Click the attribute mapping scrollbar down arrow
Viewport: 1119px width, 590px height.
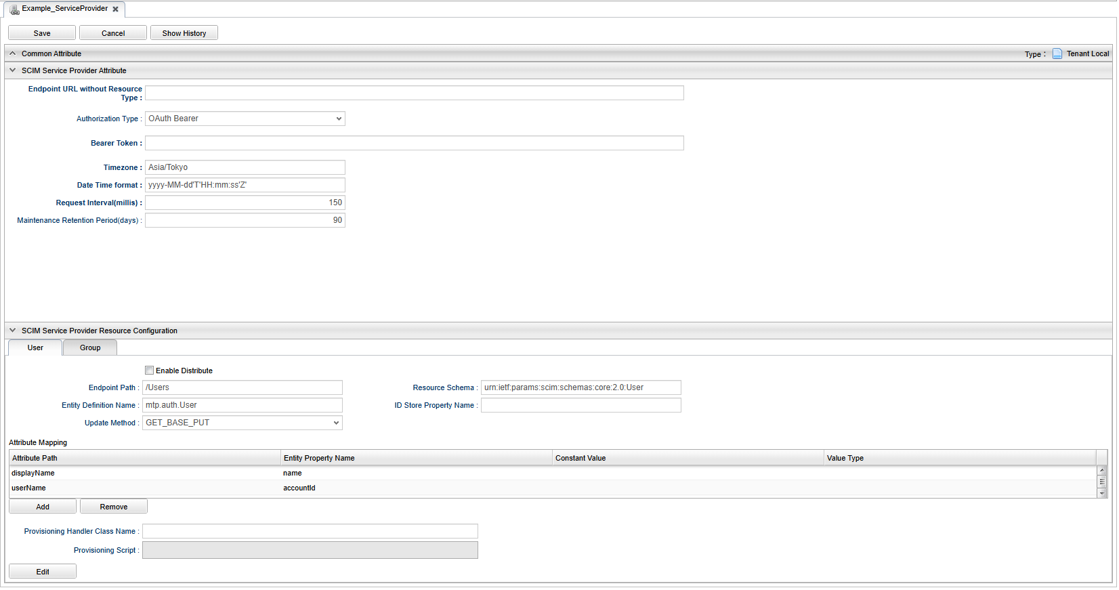click(1102, 493)
